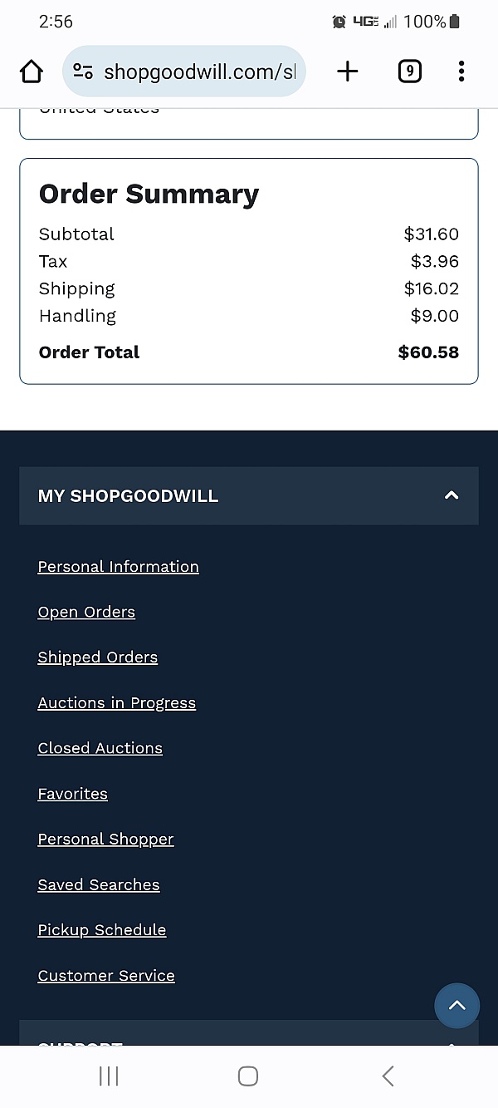Open Personal Information
This screenshot has height=1108, width=498.
(118, 566)
